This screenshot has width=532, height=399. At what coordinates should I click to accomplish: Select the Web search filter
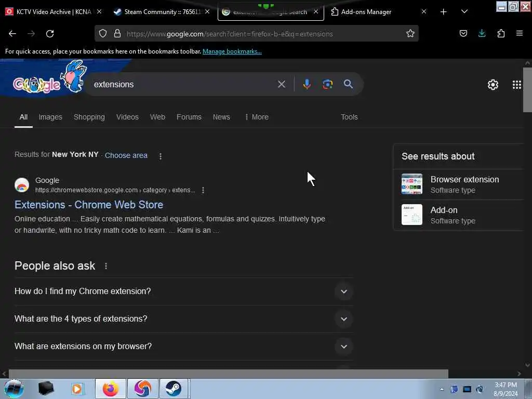157,117
